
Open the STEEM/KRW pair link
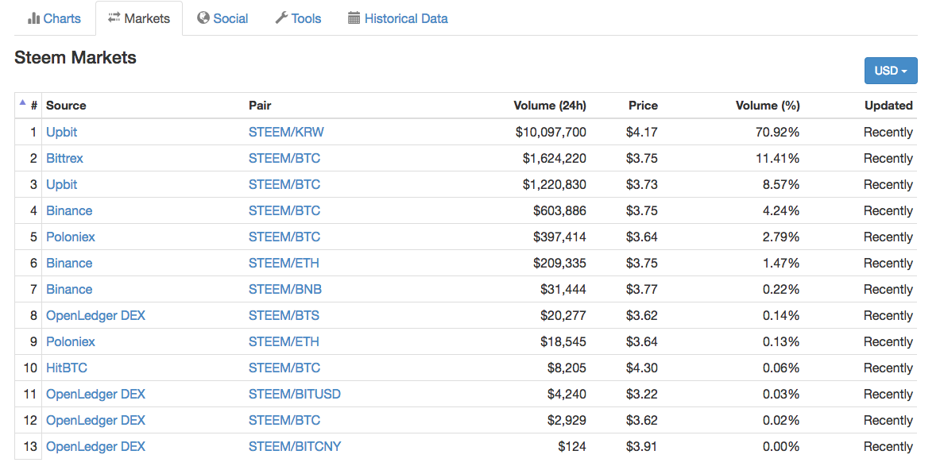click(286, 132)
